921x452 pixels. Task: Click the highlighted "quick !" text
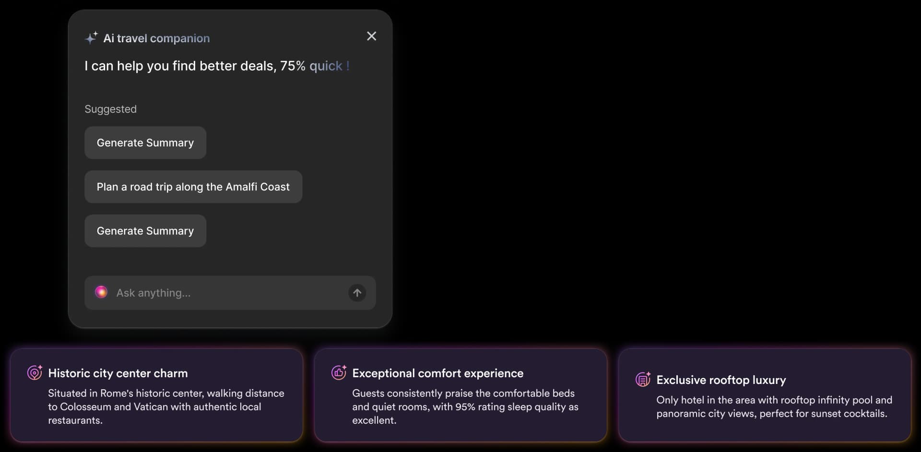pos(329,66)
